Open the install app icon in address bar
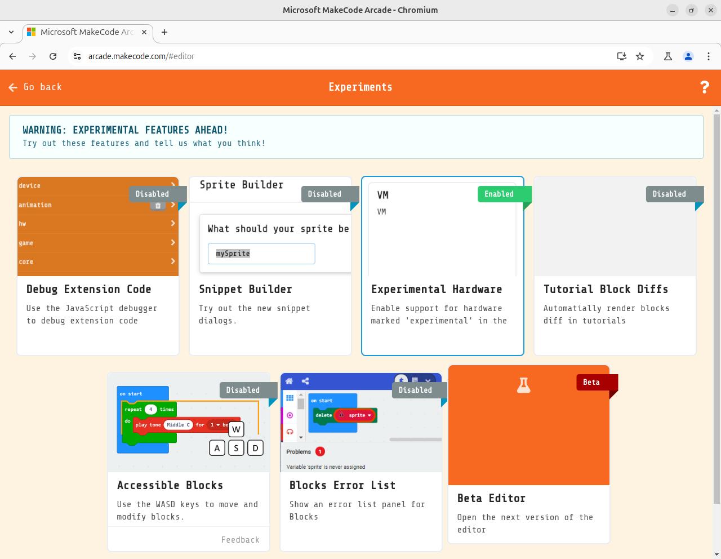721x559 pixels. pos(622,56)
